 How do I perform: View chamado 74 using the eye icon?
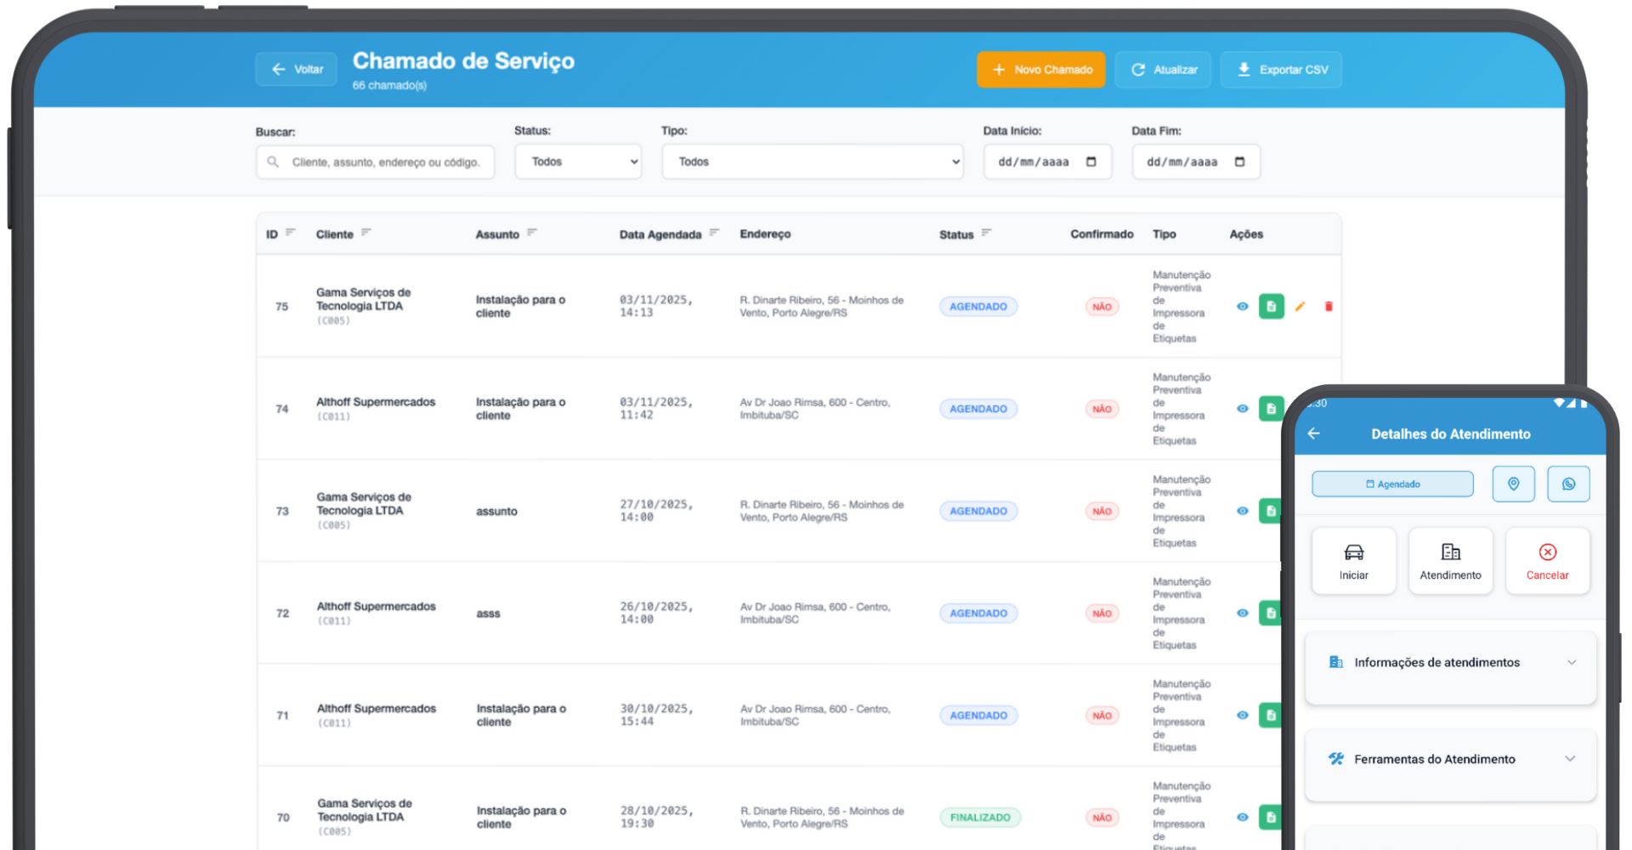(x=1242, y=409)
